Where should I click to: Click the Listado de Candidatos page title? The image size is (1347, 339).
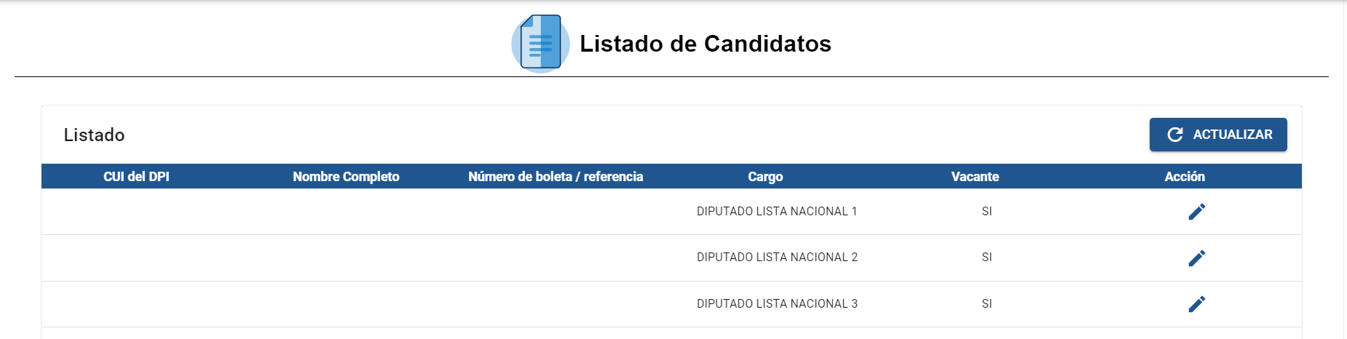click(705, 44)
